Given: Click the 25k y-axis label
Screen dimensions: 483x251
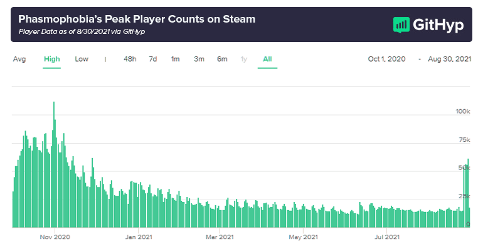Looking at the screenshot, I should (x=465, y=196).
